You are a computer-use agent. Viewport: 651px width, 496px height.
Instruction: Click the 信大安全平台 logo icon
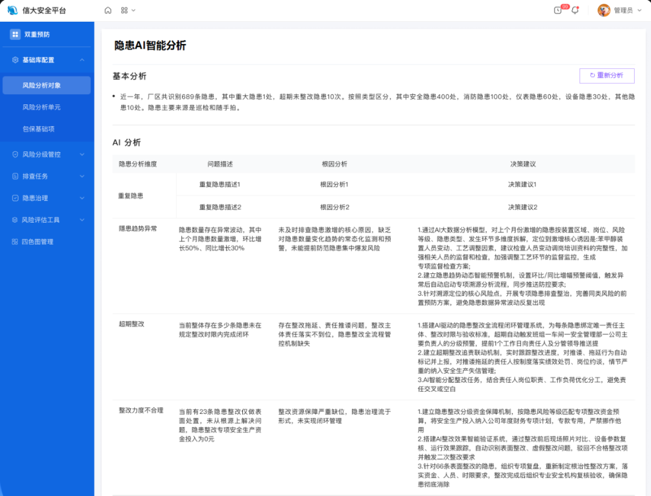pyautogui.click(x=13, y=10)
